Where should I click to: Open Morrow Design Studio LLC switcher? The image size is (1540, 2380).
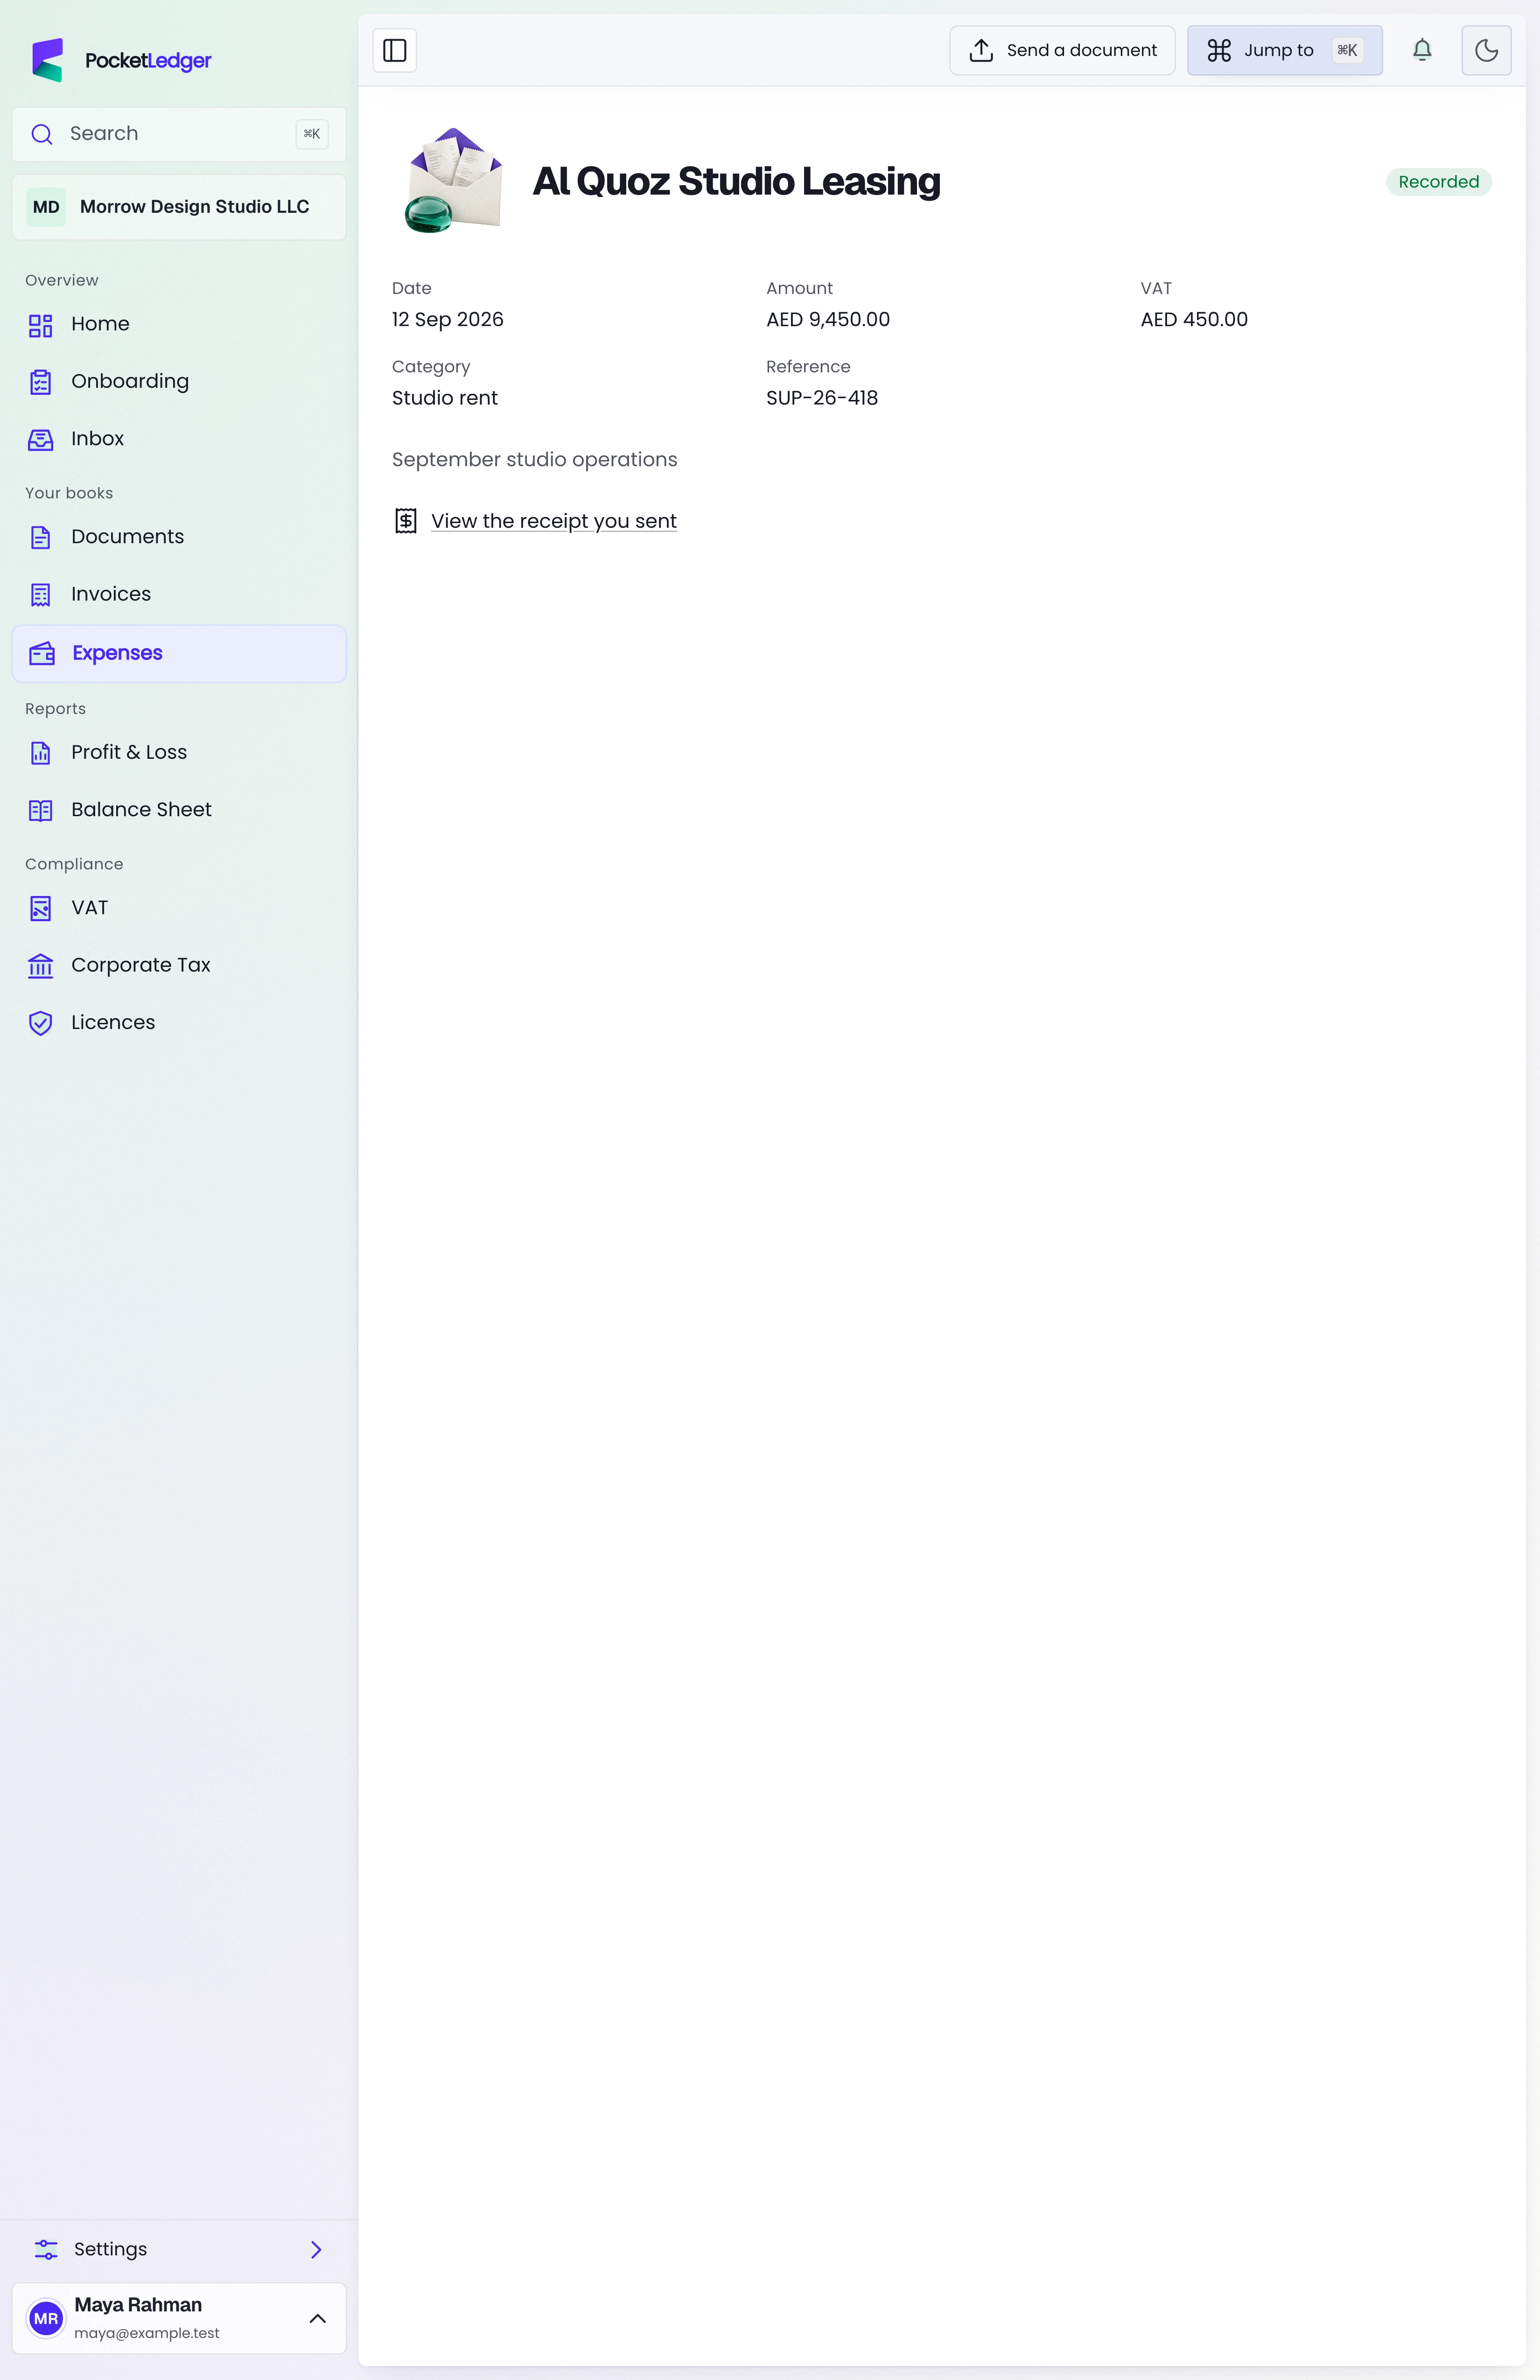[179, 207]
